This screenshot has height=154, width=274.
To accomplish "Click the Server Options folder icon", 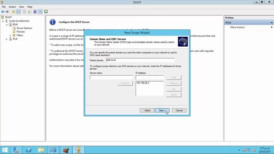I will pos(14,28).
